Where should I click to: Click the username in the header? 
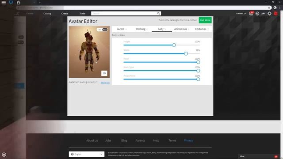pos(241,14)
